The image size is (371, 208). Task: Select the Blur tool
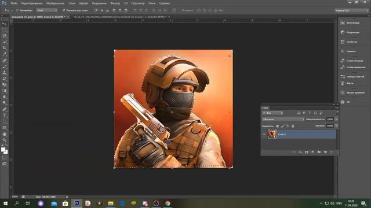[4, 97]
